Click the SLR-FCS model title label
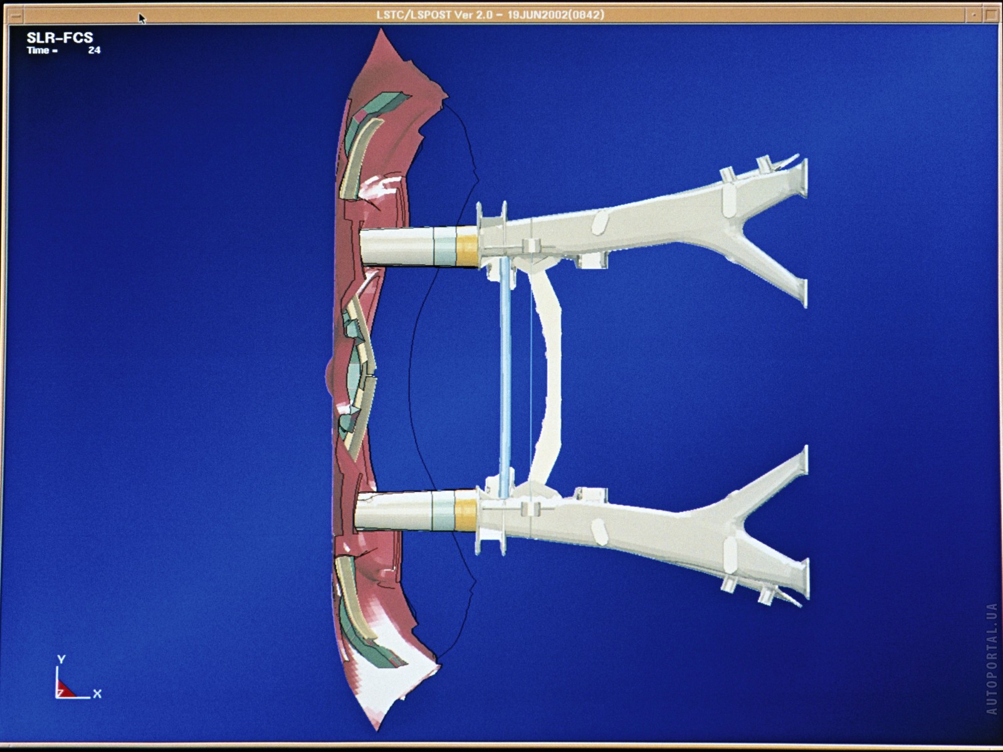This screenshot has width=1003, height=752. 60,38
